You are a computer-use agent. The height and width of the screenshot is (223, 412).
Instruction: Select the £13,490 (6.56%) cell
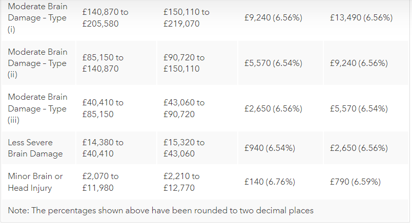[x=362, y=17]
